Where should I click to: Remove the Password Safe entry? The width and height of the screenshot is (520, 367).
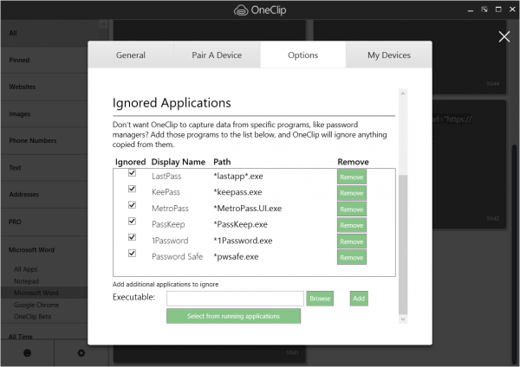coord(352,257)
